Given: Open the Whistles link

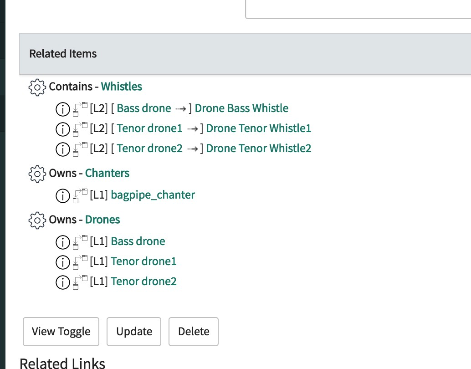Looking at the screenshot, I should 121,87.
